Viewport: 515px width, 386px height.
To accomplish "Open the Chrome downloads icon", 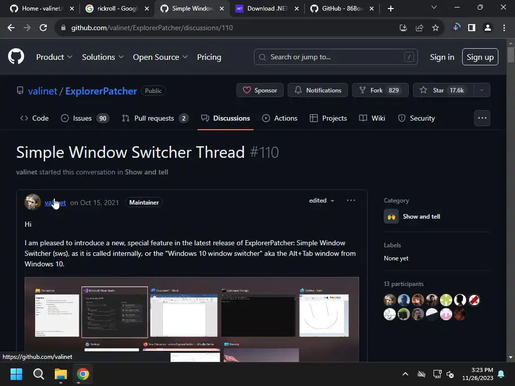I will 456,27.
